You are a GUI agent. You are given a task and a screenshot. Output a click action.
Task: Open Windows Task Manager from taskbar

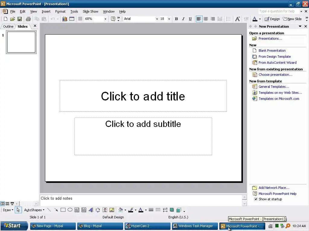(195, 226)
